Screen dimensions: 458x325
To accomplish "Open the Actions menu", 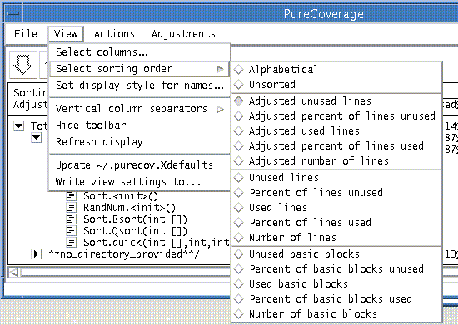I will point(114,34).
